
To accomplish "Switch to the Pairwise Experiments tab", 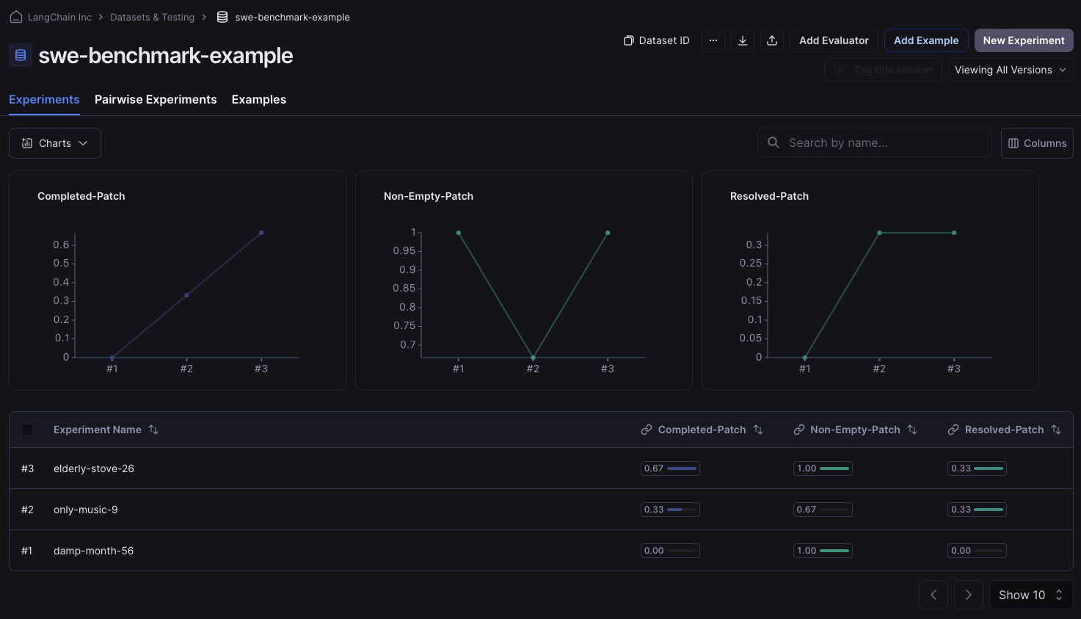I will 156,99.
